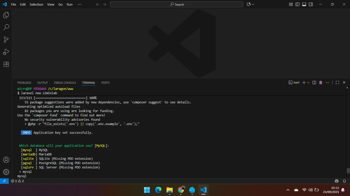This screenshot has height=196, width=350.
Task: Open the Search view in activity bar
Action: (6, 27)
